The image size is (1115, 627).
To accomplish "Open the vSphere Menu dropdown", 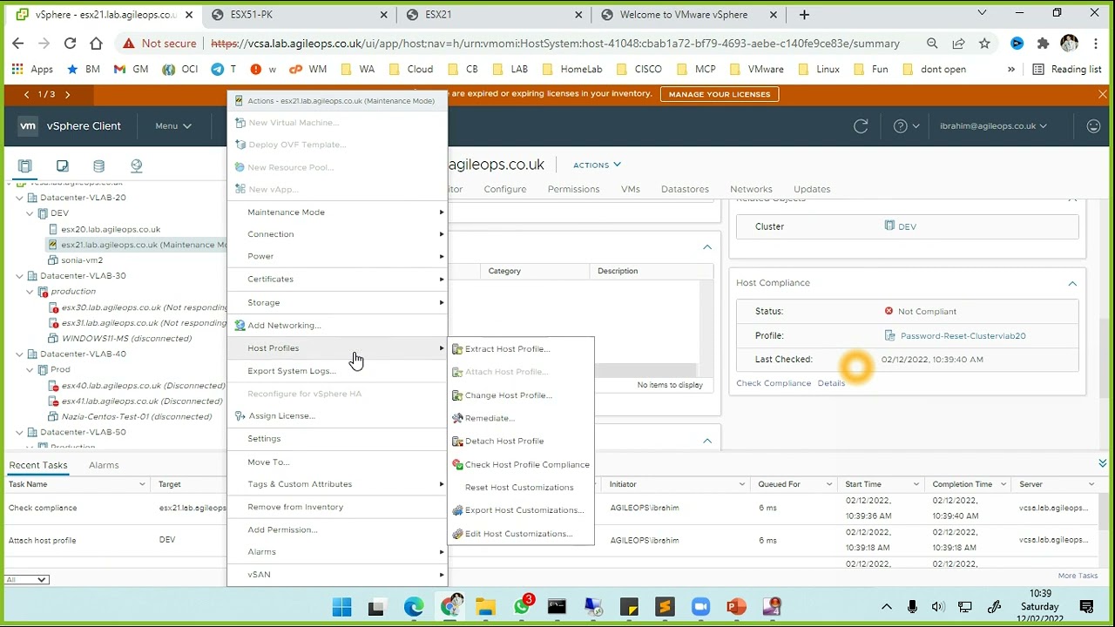I will click(173, 126).
